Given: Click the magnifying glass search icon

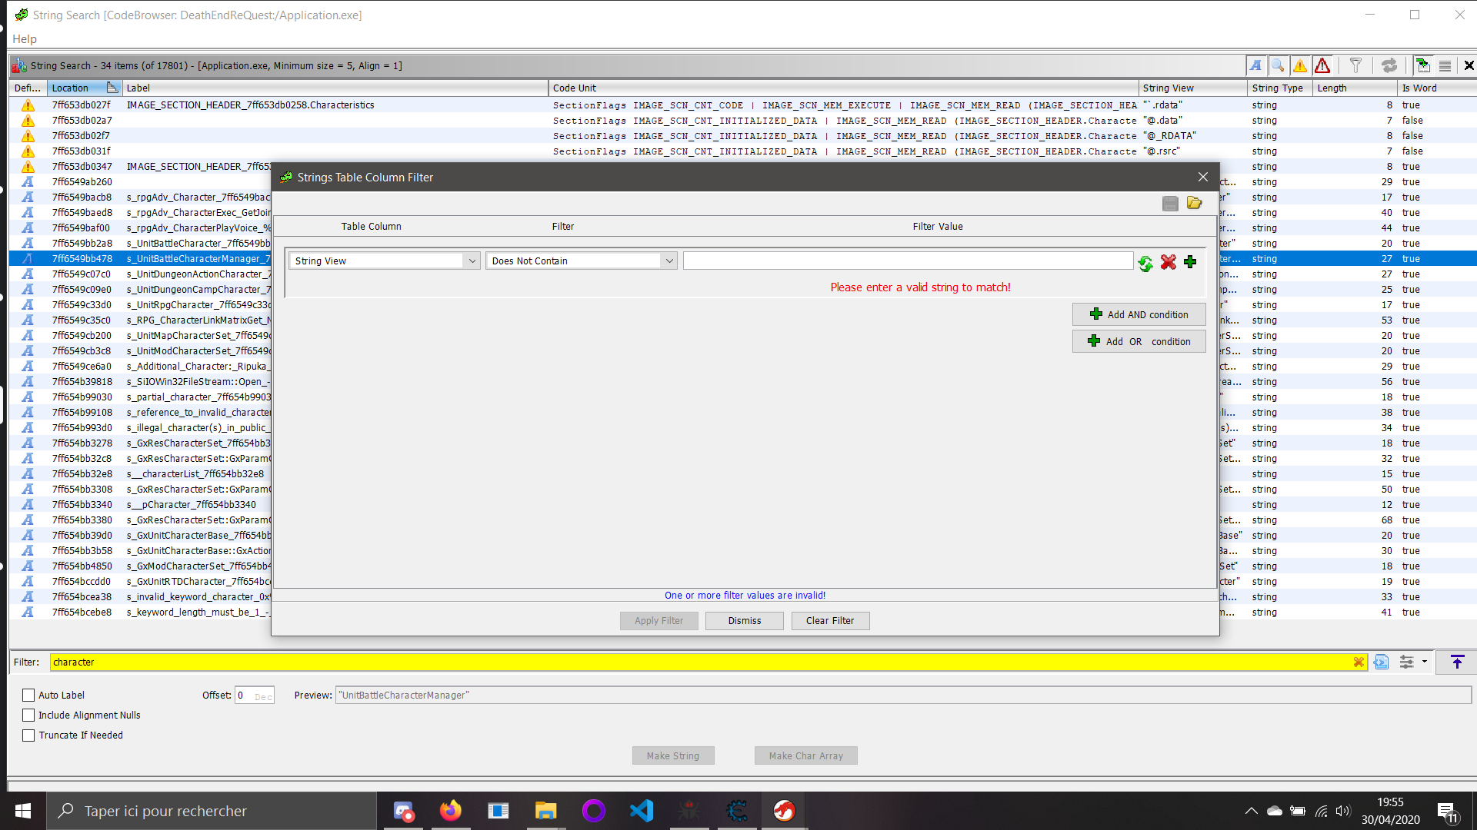Looking at the screenshot, I should pos(1279,65).
